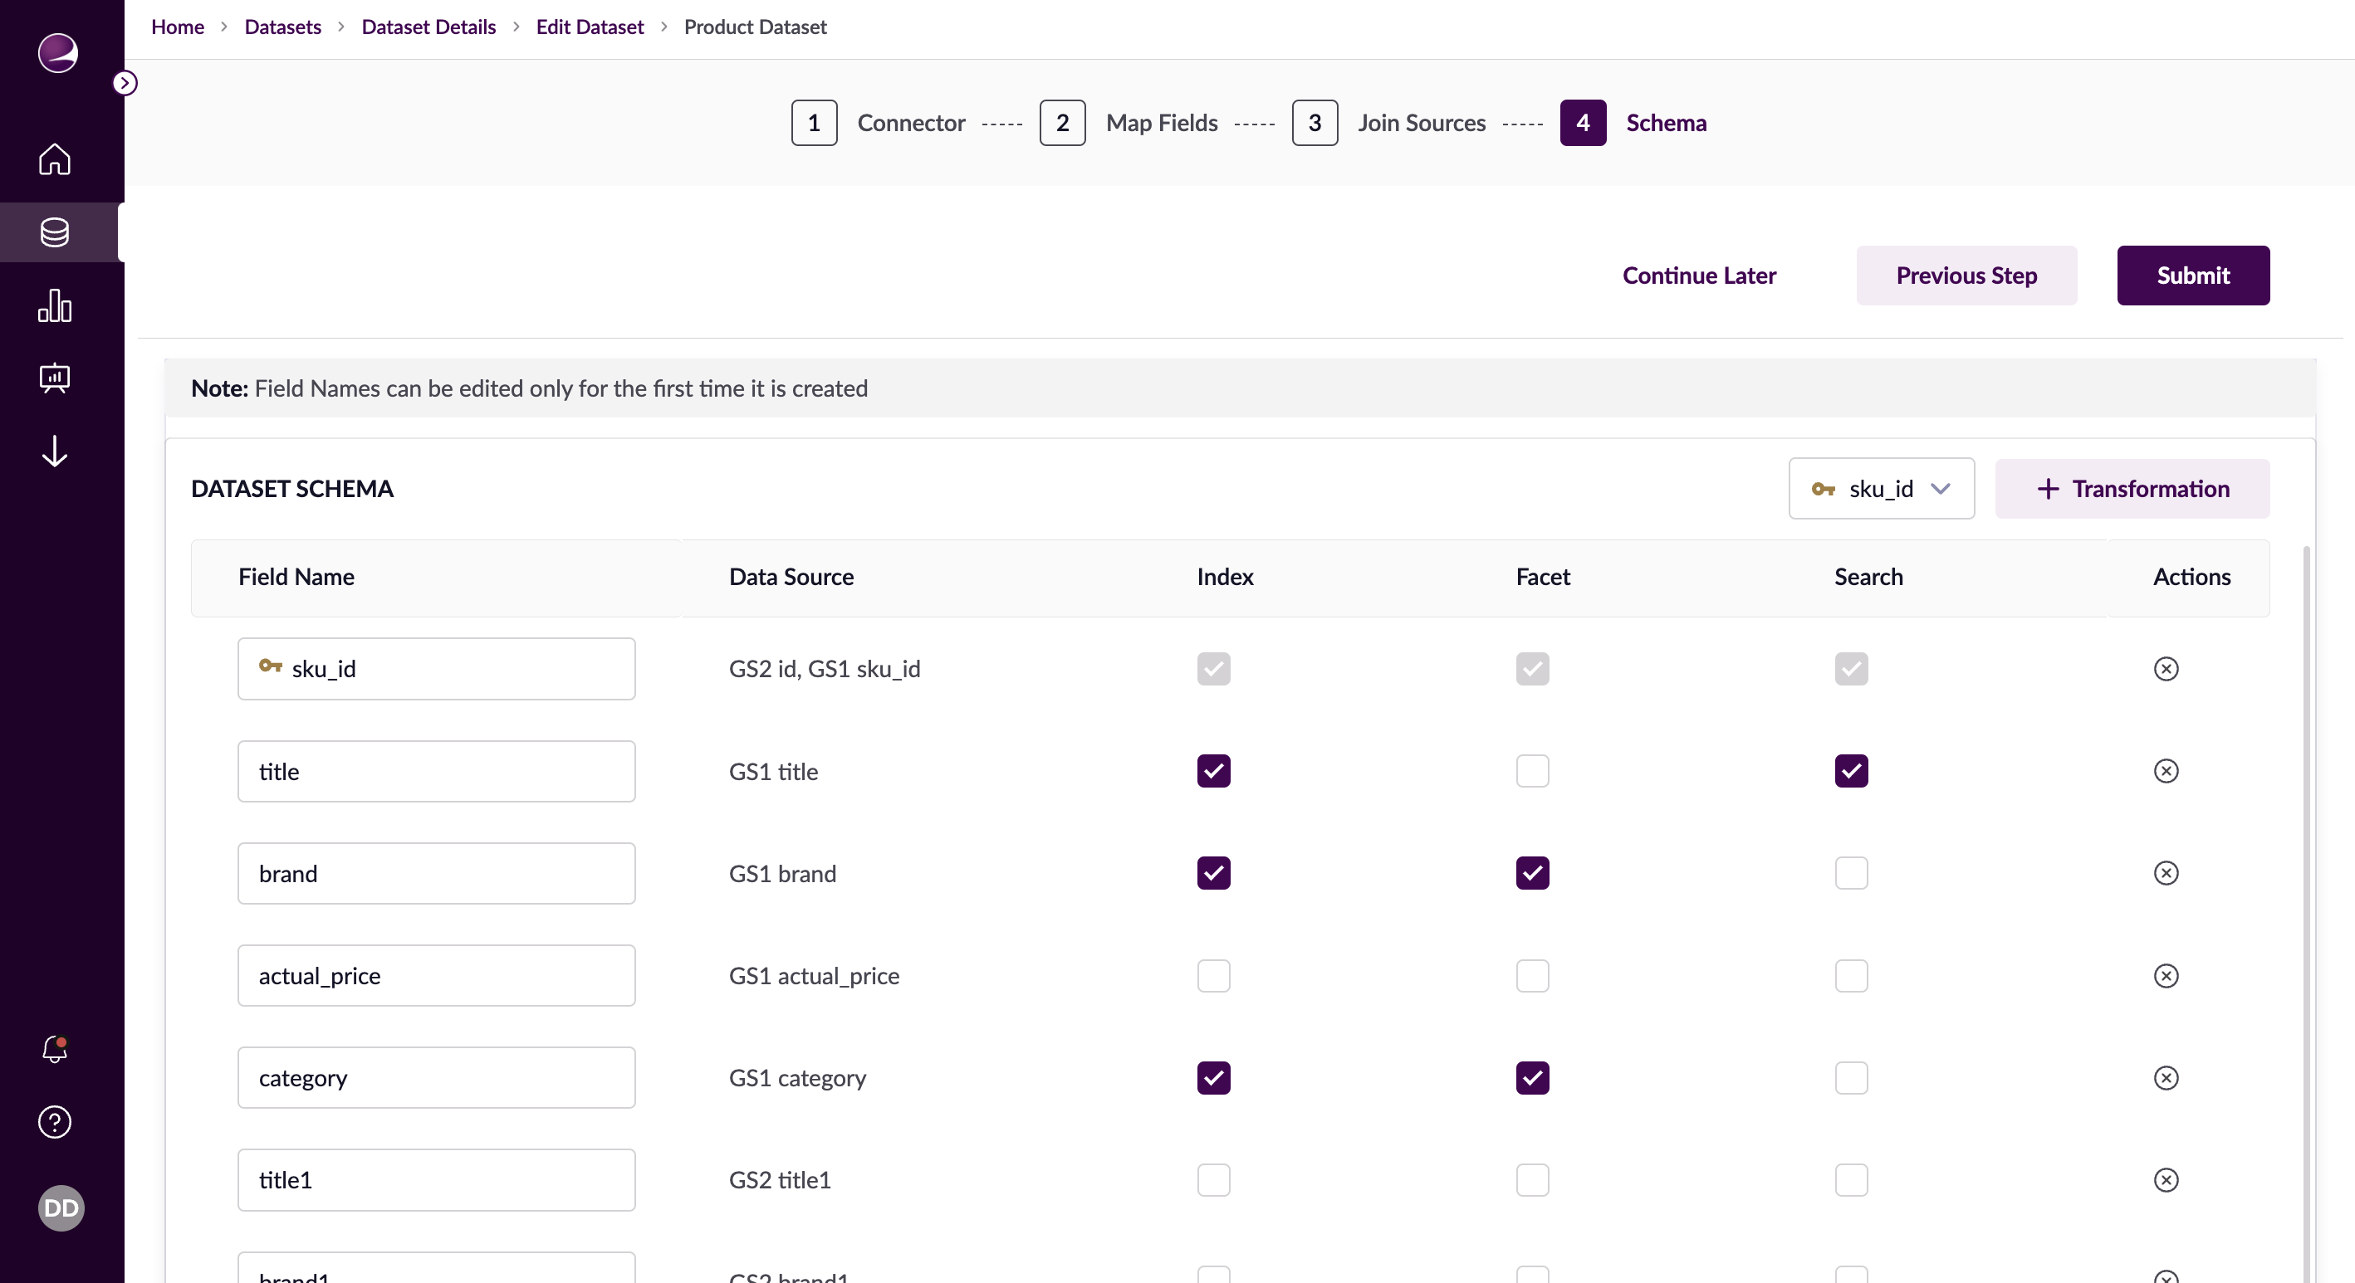The image size is (2355, 1283).
Task: Delete the actual_price row with its X icon
Action: pyautogui.click(x=2165, y=976)
